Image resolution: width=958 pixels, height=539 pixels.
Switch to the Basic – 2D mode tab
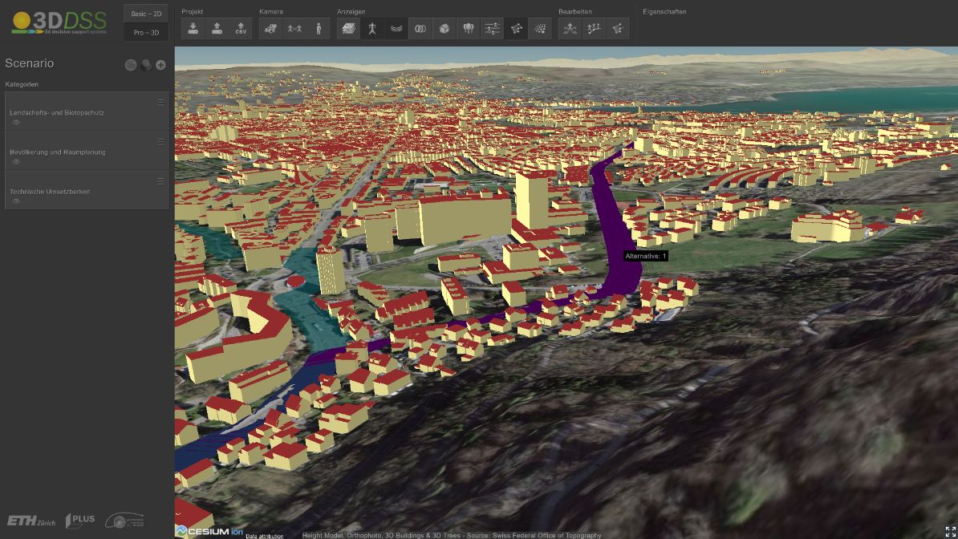pyautogui.click(x=145, y=14)
